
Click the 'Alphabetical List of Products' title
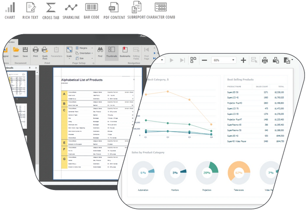(x=82, y=80)
